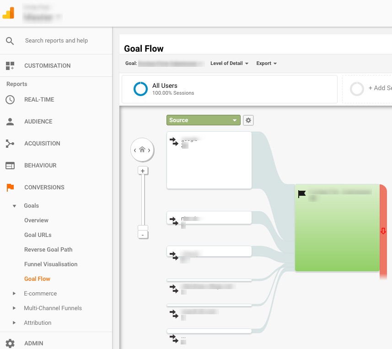Open Customisation dashboard icon
This screenshot has width=392, height=349.
(x=10, y=65)
